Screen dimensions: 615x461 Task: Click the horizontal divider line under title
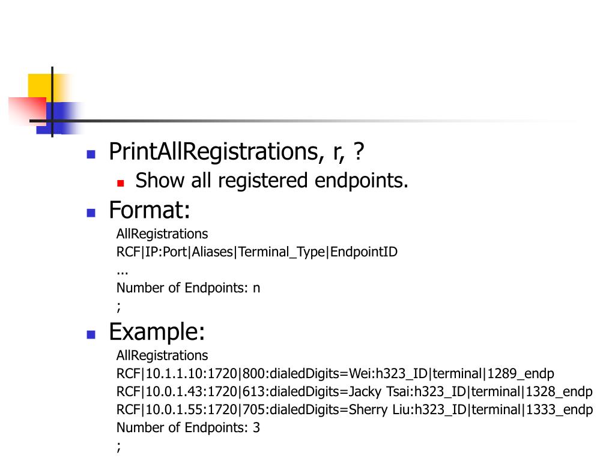[x=306, y=121]
